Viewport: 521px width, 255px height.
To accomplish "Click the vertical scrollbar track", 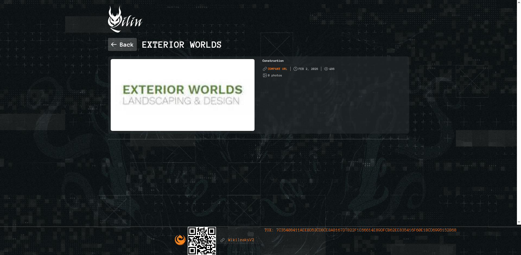I will (519, 108).
